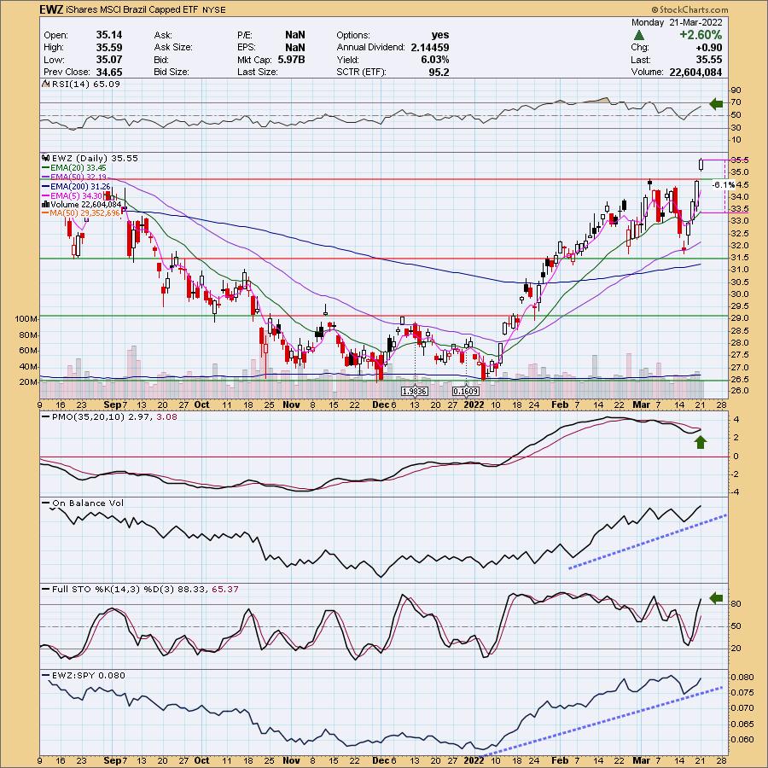The width and height of the screenshot is (768, 768).
Task: Click the Options value yes
Action: click(x=440, y=35)
